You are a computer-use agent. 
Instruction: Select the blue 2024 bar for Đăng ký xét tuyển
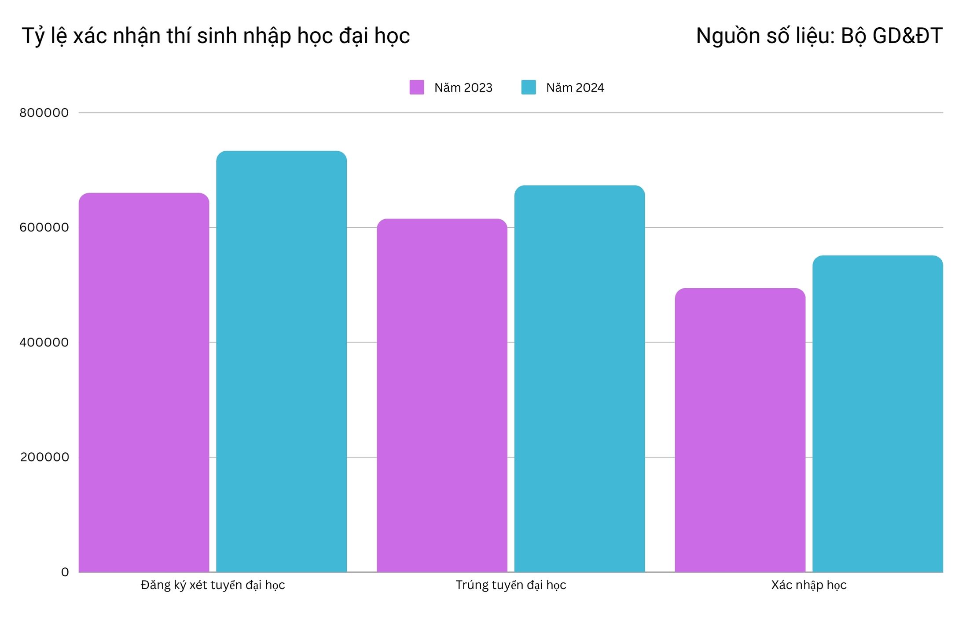[281, 361]
